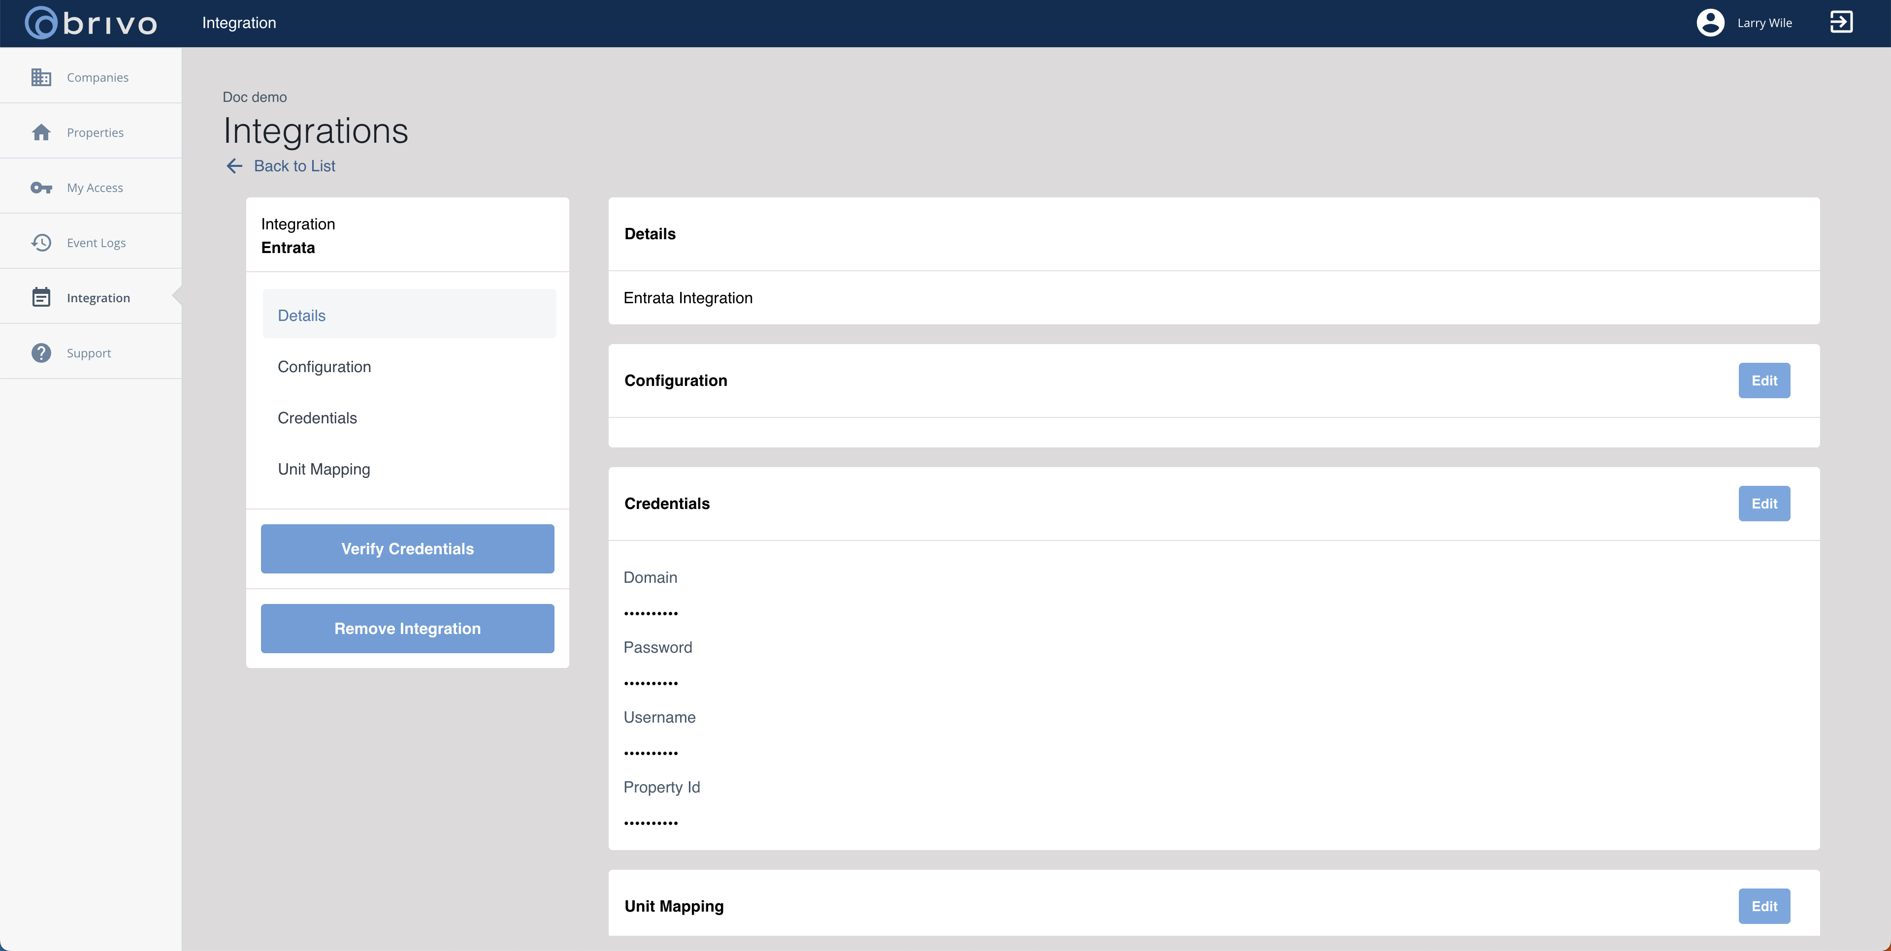
Task: Navigate to Unit Mapping settings
Action: 324,469
